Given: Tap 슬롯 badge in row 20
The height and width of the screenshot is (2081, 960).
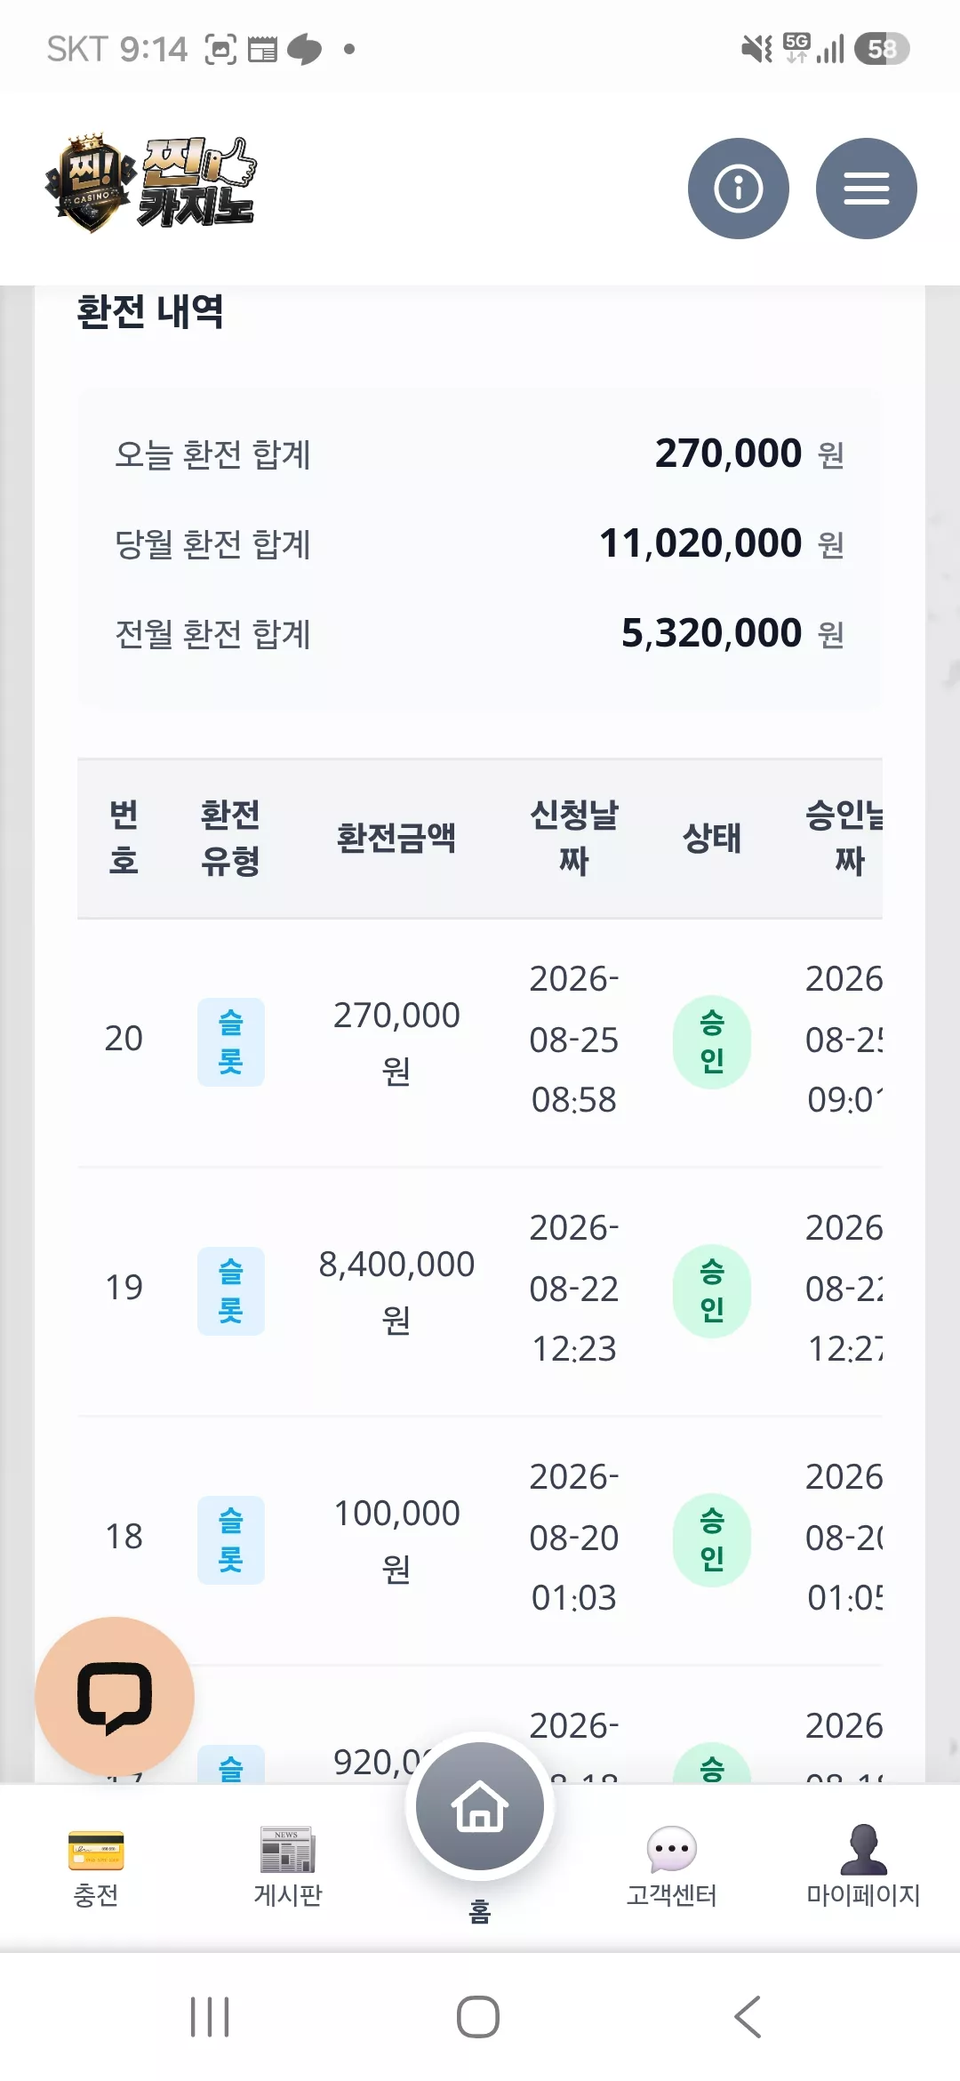Looking at the screenshot, I should (231, 1041).
